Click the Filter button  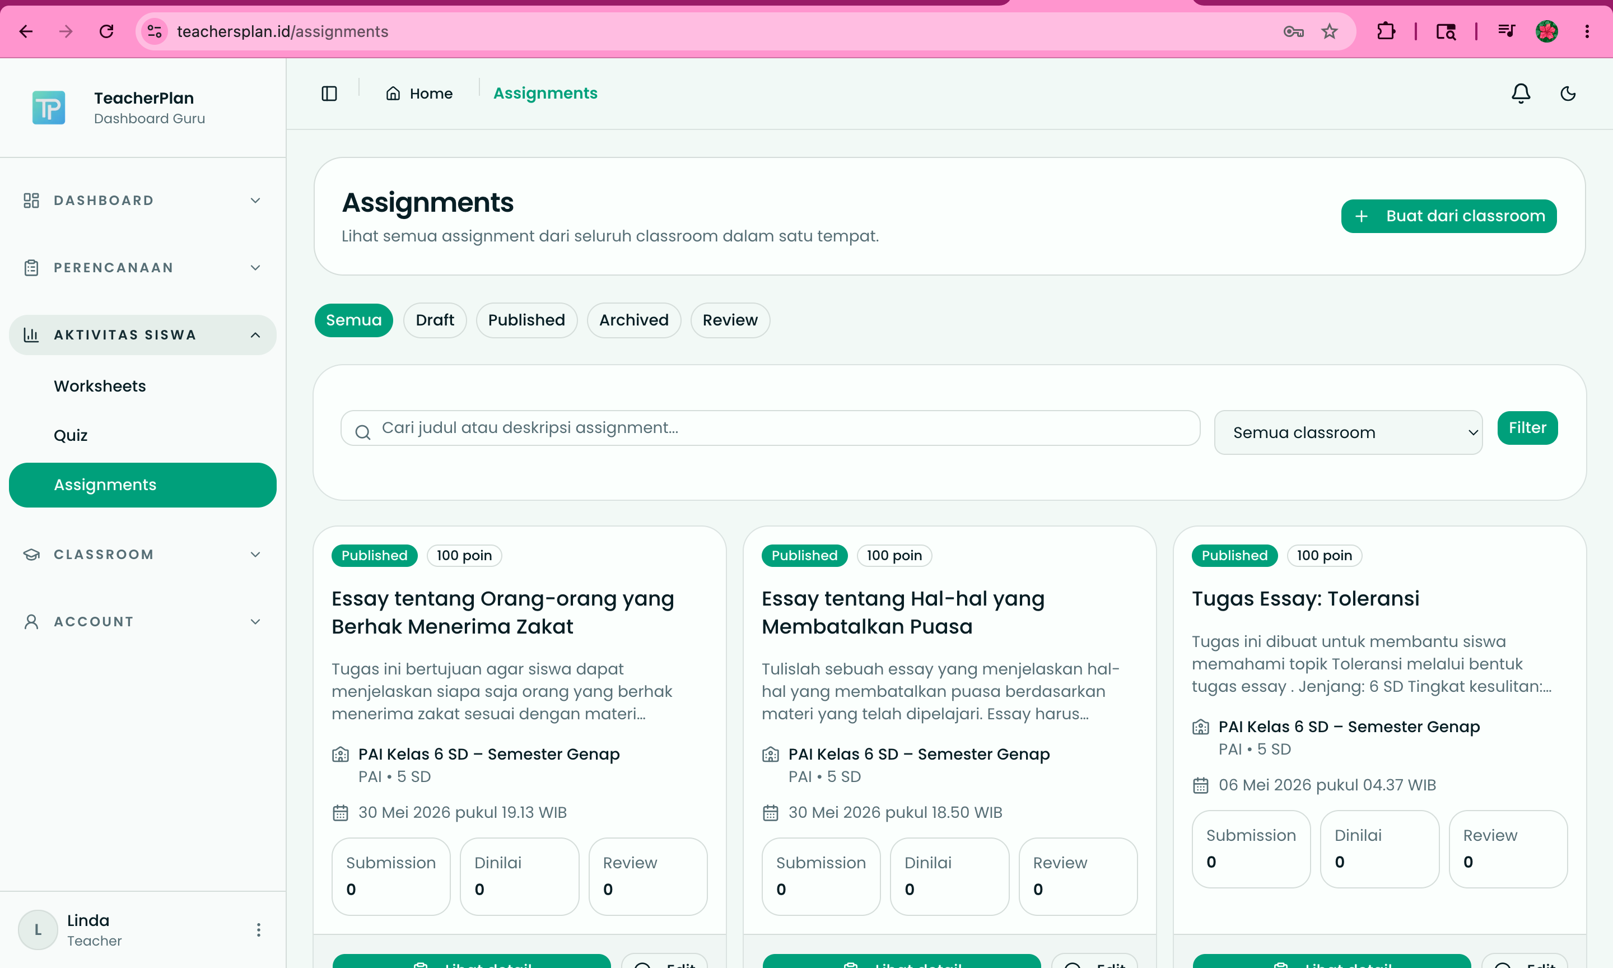(x=1528, y=428)
